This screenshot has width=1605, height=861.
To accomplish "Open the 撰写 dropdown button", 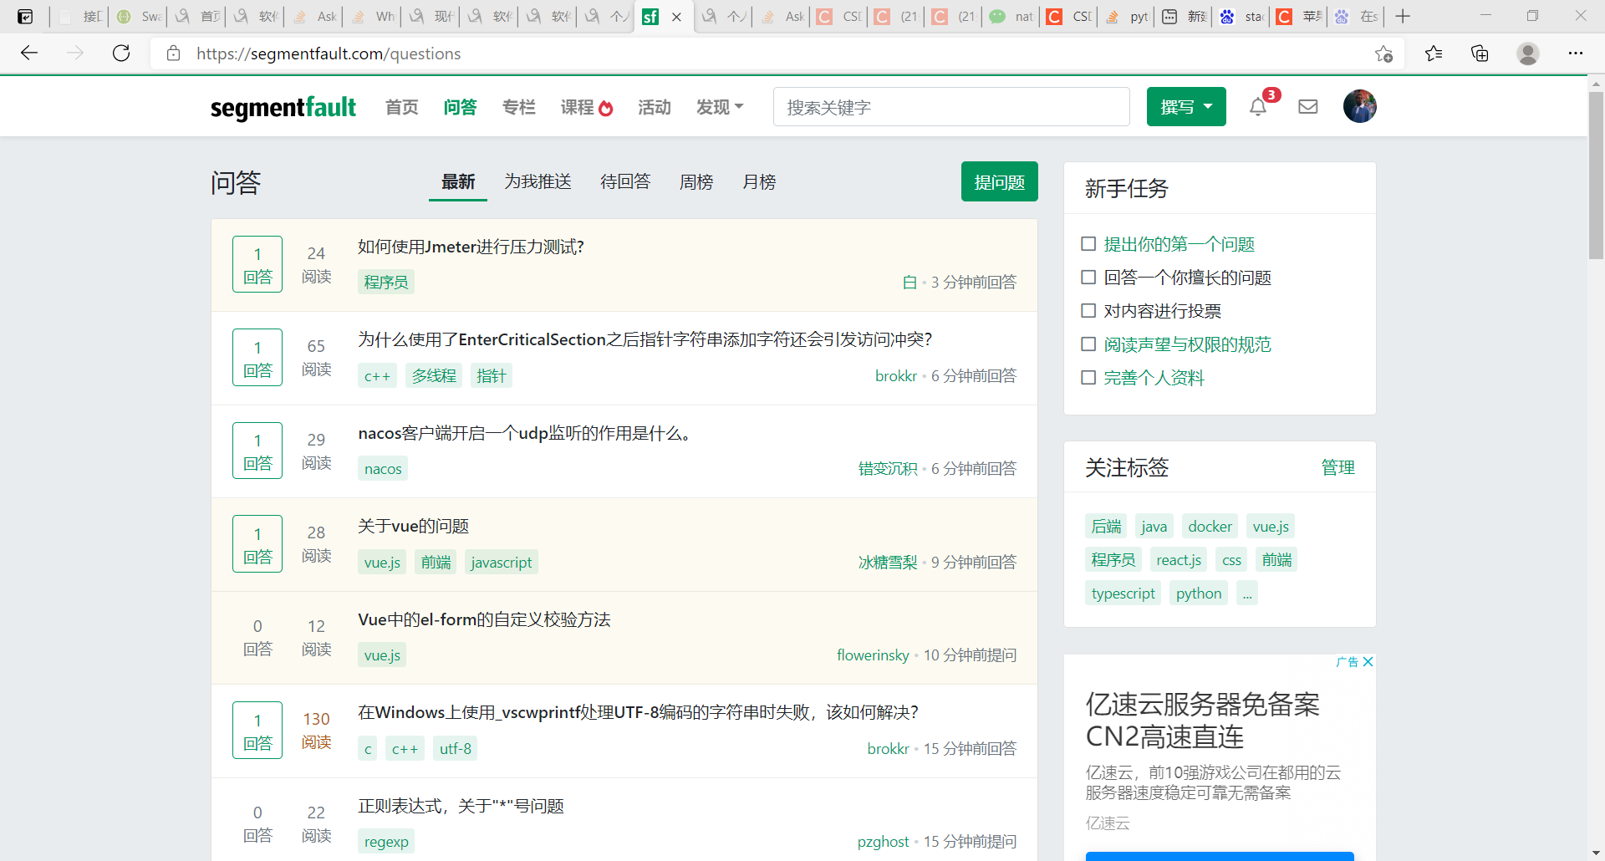I will pos(1186,106).
